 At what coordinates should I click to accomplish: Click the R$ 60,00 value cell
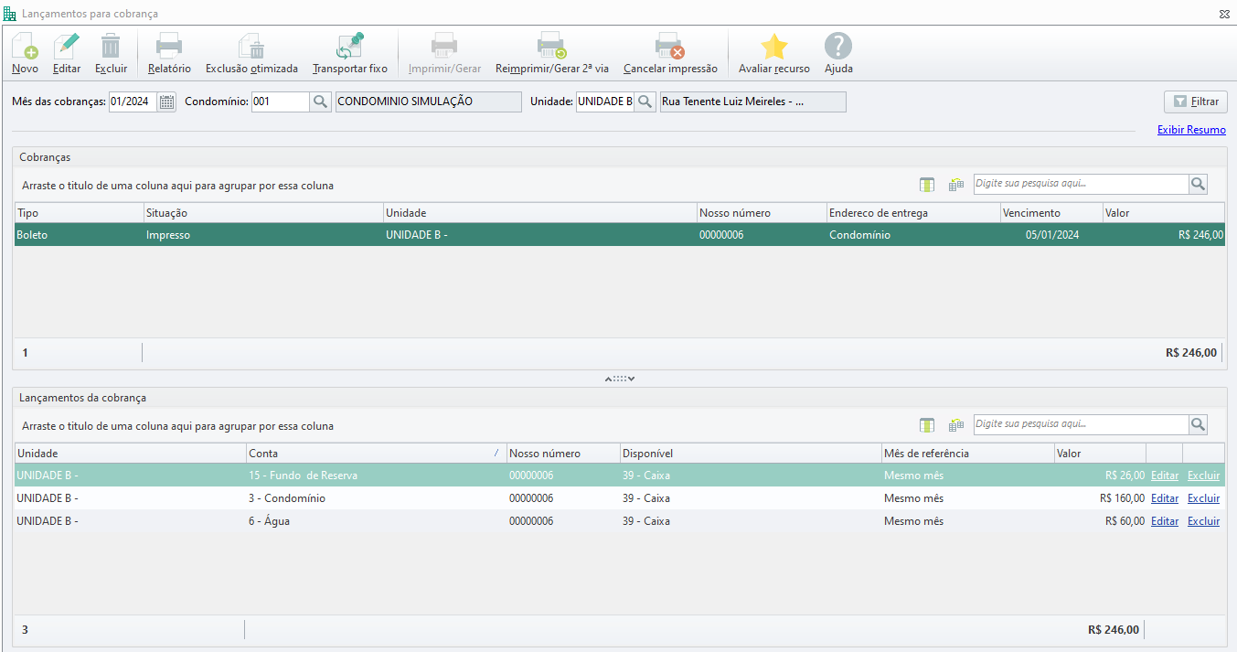click(x=1100, y=521)
